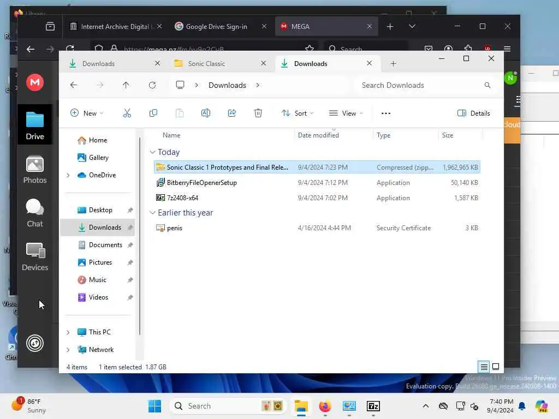Add a new Explorer tab
This screenshot has height=419, width=559.
pyautogui.click(x=393, y=64)
